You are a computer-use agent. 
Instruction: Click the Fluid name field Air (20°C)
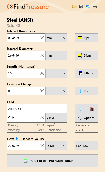pos(37,109)
